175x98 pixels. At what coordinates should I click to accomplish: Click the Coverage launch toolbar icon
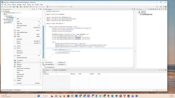(17, 7)
